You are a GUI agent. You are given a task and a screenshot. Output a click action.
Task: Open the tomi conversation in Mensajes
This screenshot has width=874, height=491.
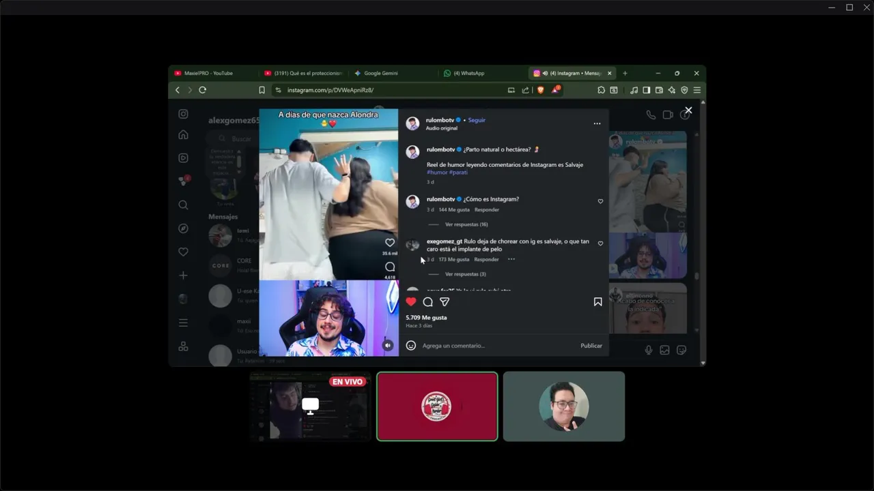pos(234,235)
